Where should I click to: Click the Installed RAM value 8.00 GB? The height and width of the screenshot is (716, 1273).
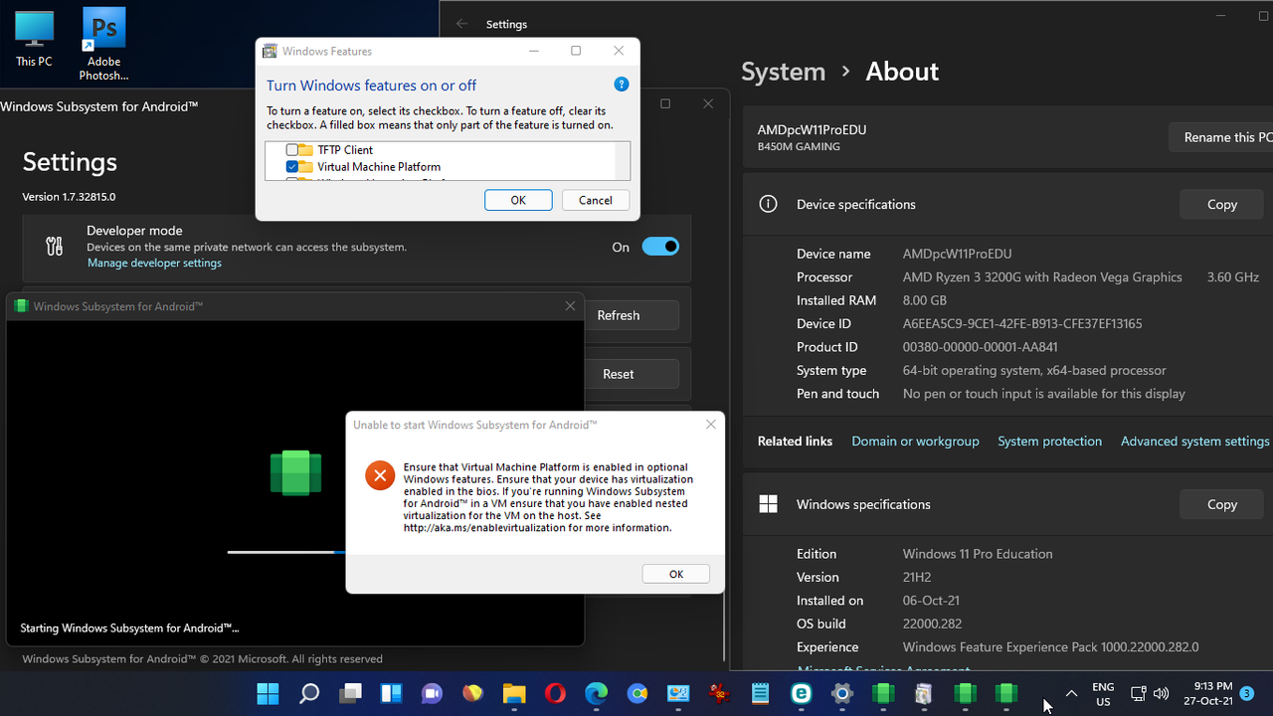pos(925,300)
